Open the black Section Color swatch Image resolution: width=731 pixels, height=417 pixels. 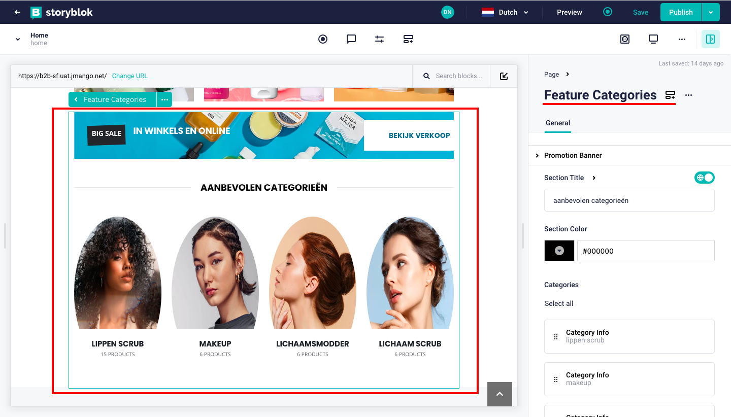click(x=559, y=251)
